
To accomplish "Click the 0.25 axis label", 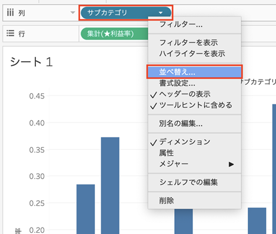I will [x=36, y=203].
